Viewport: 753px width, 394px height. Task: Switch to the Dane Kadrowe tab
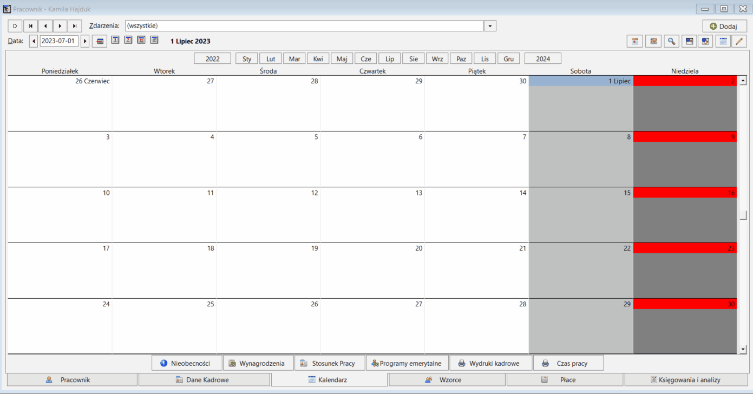click(204, 380)
